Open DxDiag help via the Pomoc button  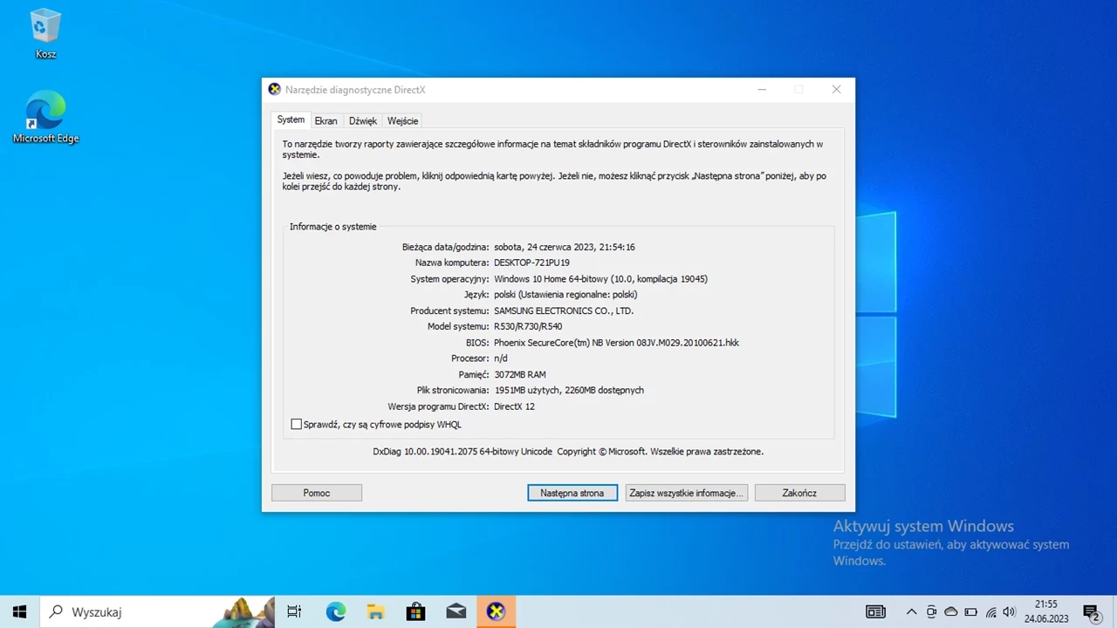click(x=316, y=493)
